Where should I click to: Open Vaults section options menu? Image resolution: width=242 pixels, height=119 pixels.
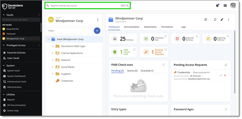coord(39,15)
